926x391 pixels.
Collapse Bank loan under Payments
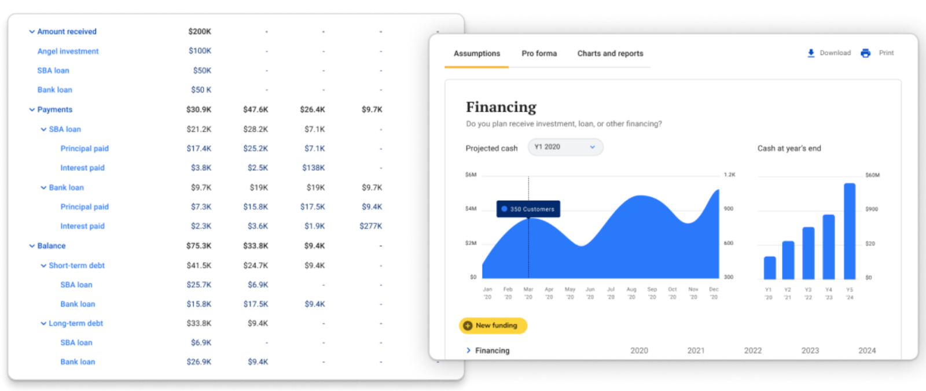pyautogui.click(x=43, y=188)
